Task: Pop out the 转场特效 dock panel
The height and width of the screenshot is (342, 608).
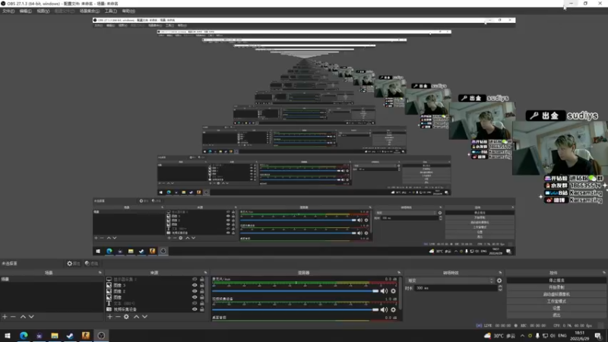Action: point(500,273)
